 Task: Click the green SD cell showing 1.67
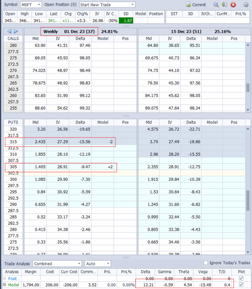click(x=126, y=20)
